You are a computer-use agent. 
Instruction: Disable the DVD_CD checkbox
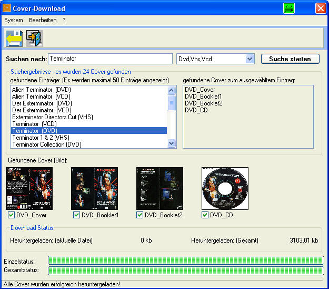tap(205, 215)
